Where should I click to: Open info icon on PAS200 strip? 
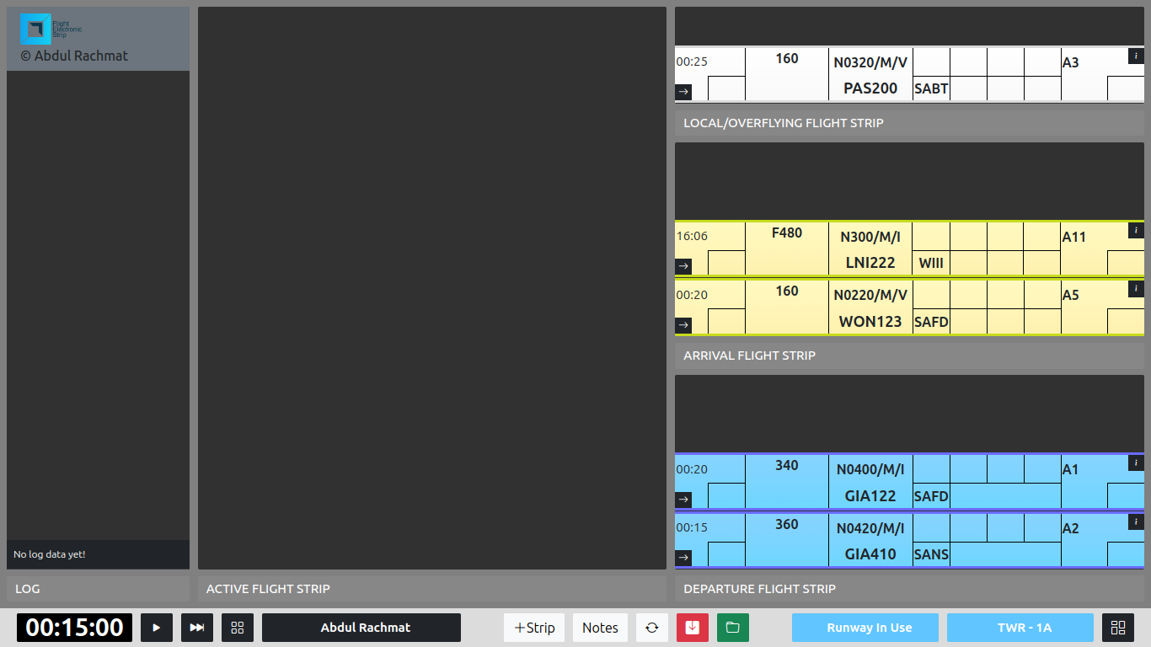(x=1136, y=56)
